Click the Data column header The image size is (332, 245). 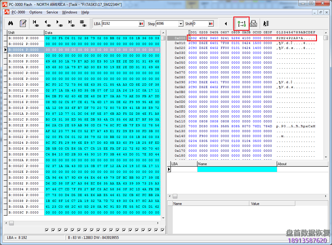(x=102, y=32)
